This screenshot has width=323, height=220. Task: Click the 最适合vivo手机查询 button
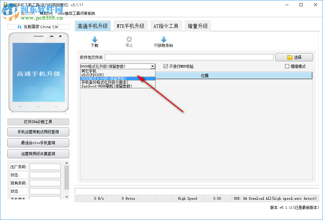[38, 143]
